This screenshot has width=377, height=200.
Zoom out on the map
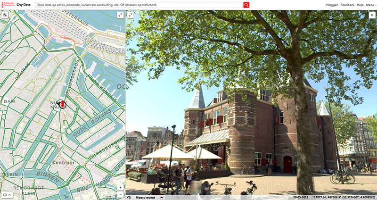[x=121, y=194]
